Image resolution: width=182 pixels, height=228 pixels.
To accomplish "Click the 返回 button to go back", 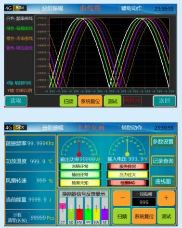I will click(x=164, y=101).
